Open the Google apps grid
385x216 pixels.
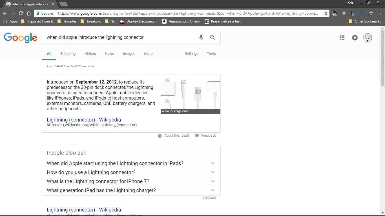pos(342,38)
